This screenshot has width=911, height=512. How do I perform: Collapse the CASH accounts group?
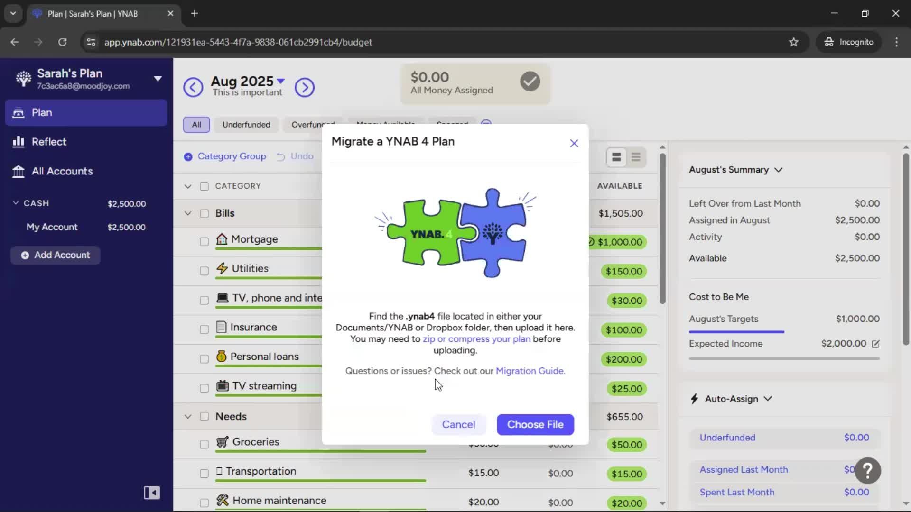coord(16,203)
